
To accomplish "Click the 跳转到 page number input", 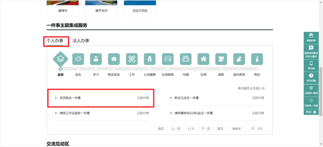I will 246,129.
